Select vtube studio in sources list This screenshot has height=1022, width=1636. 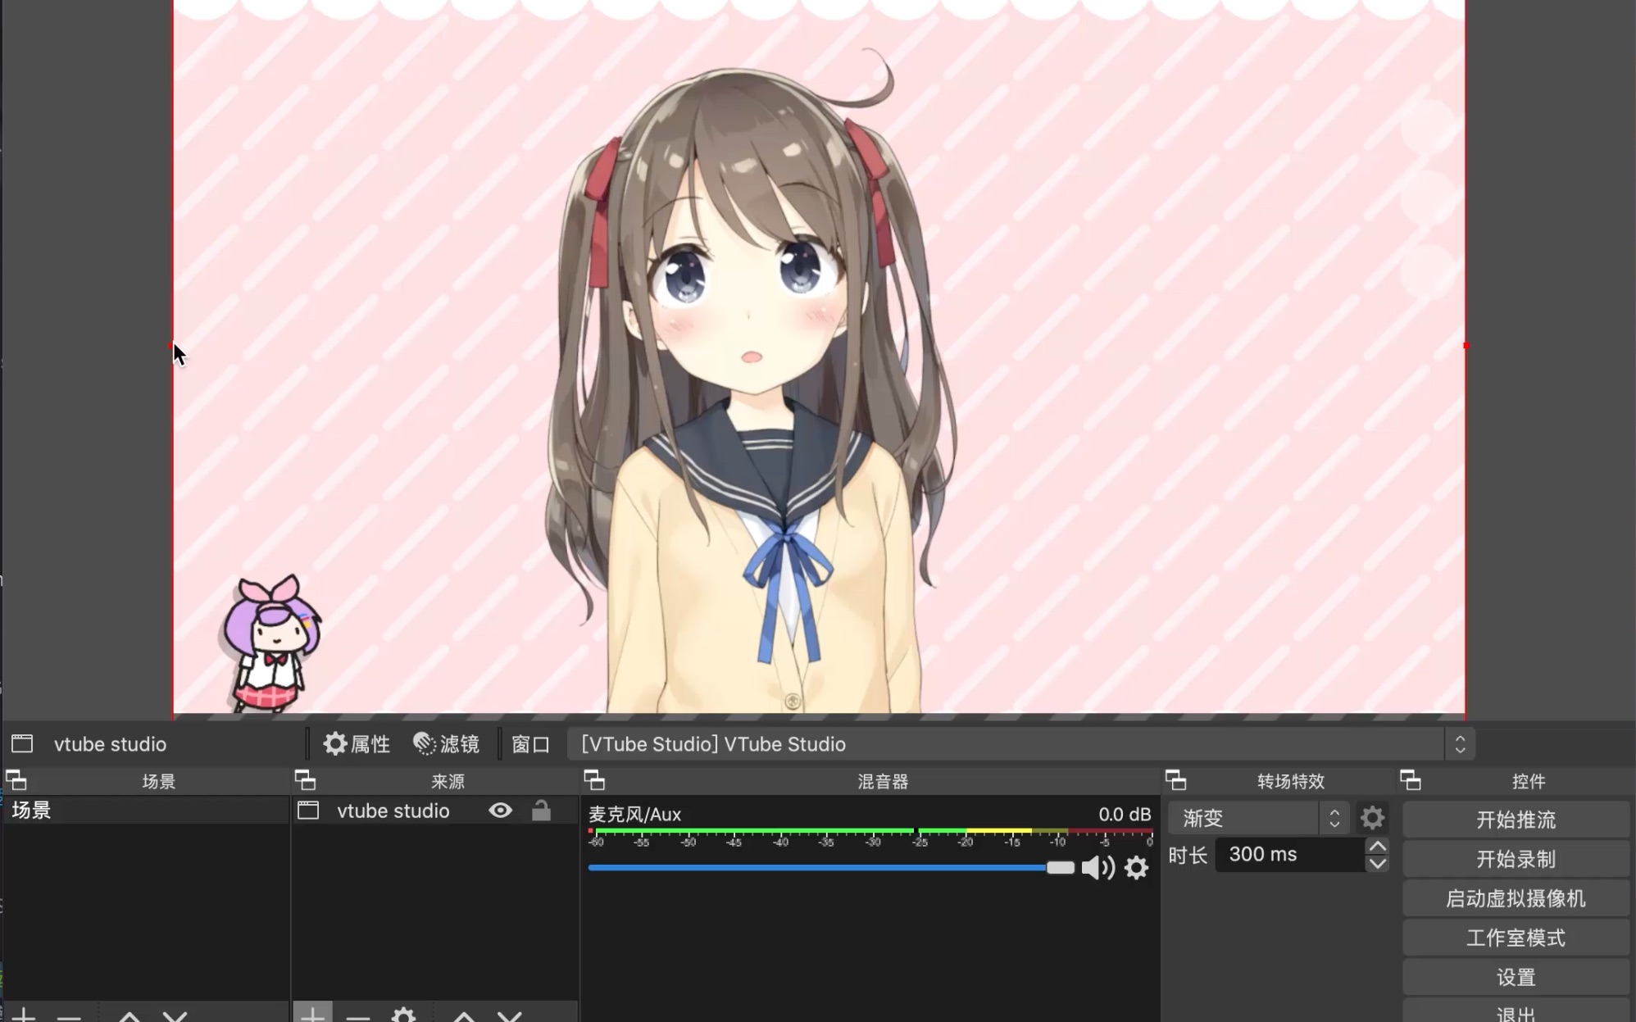(393, 811)
